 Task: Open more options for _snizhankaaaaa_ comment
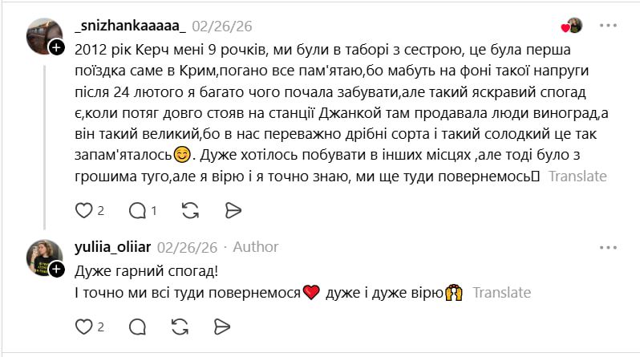[x=610, y=26]
